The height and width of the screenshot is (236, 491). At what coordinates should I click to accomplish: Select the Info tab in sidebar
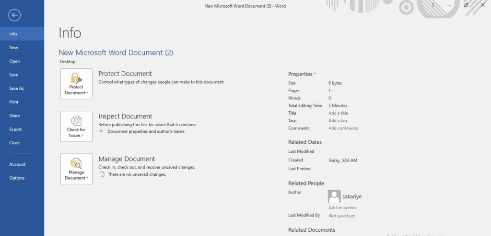(13, 34)
